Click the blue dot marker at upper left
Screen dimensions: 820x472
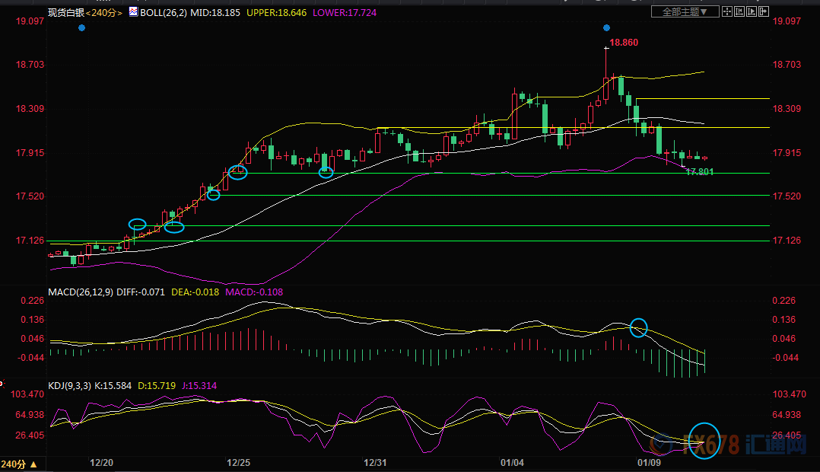click(81, 27)
